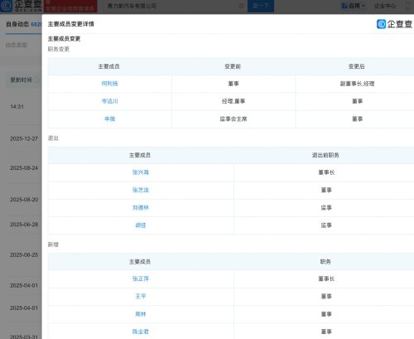Click the 变更后 column header

(x=357, y=66)
